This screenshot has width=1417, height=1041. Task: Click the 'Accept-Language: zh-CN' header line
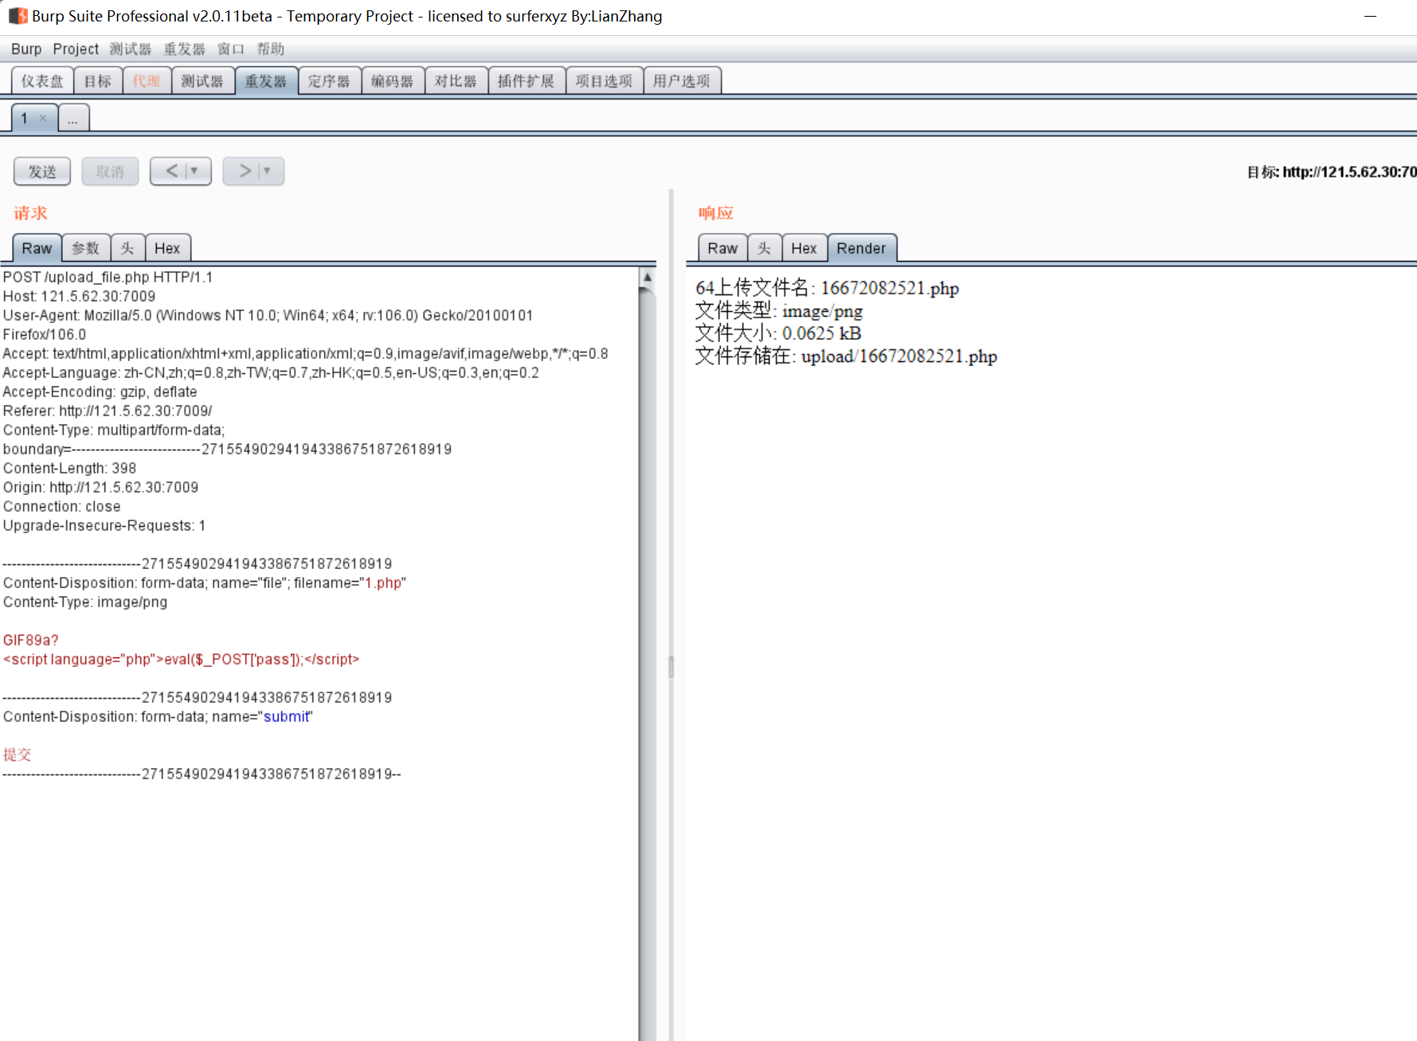[271, 373]
